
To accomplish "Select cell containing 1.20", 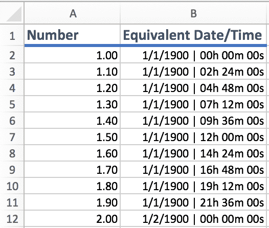I will (x=72, y=87).
